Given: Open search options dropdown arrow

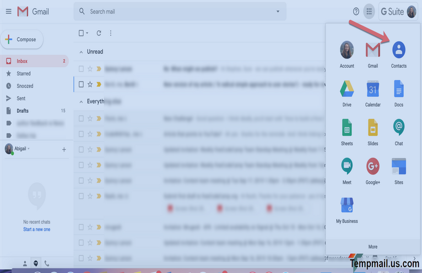Looking at the screenshot, I should tap(278, 12).
